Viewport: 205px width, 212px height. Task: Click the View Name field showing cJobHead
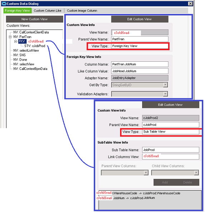point(140,32)
